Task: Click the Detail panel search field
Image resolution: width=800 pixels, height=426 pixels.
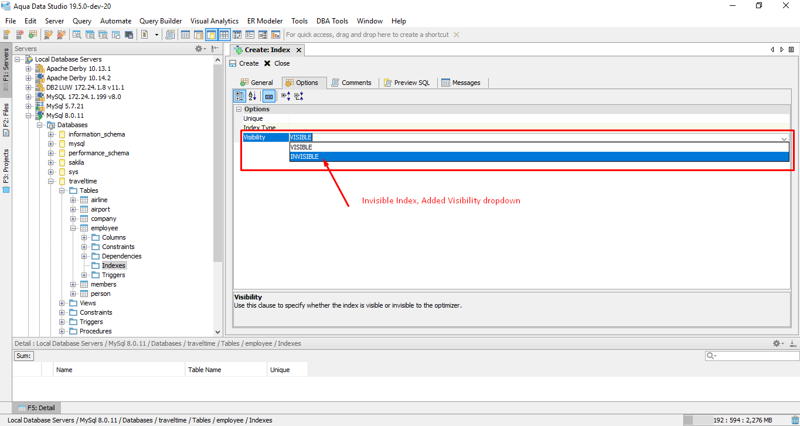Action: (752, 356)
